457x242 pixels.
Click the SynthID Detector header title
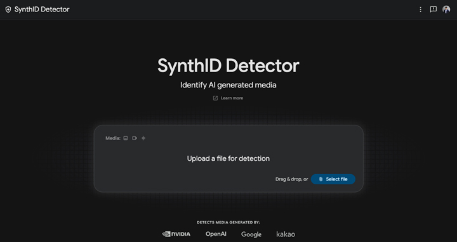[x=42, y=10]
